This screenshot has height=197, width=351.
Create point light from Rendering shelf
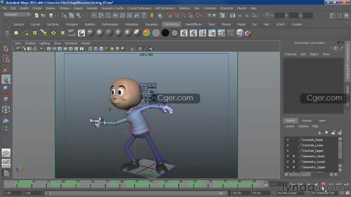click(x=35, y=33)
